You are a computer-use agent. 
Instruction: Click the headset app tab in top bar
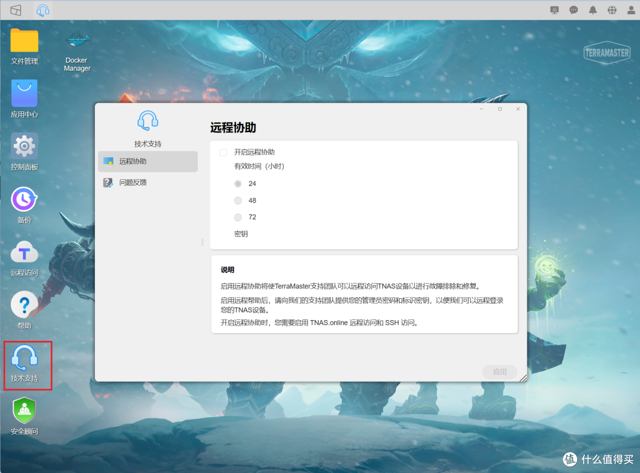pos(43,10)
